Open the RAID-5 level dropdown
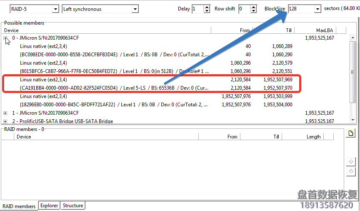This screenshot has width=360, height=211. pyautogui.click(x=55, y=9)
